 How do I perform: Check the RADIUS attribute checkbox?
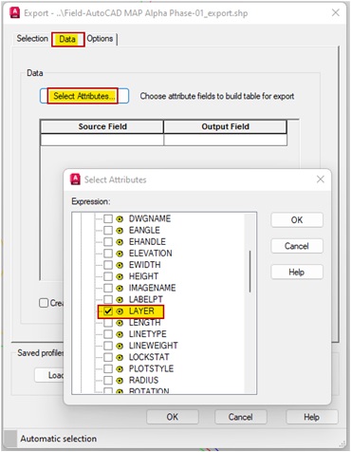(108, 380)
